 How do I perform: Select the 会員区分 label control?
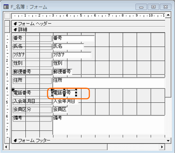tap(32, 110)
